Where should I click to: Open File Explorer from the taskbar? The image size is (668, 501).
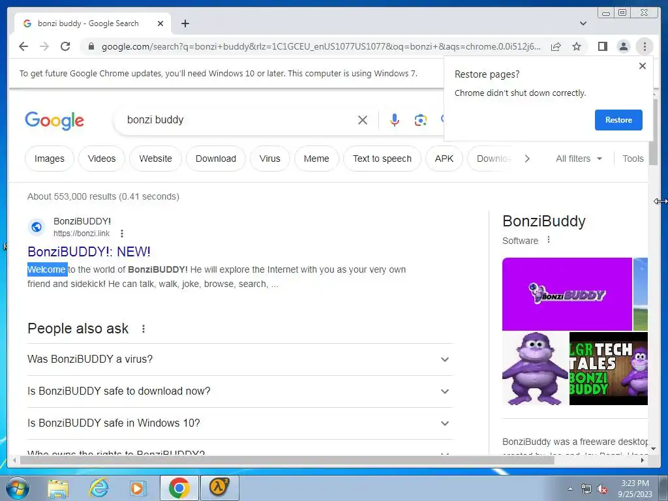click(57, 488)
